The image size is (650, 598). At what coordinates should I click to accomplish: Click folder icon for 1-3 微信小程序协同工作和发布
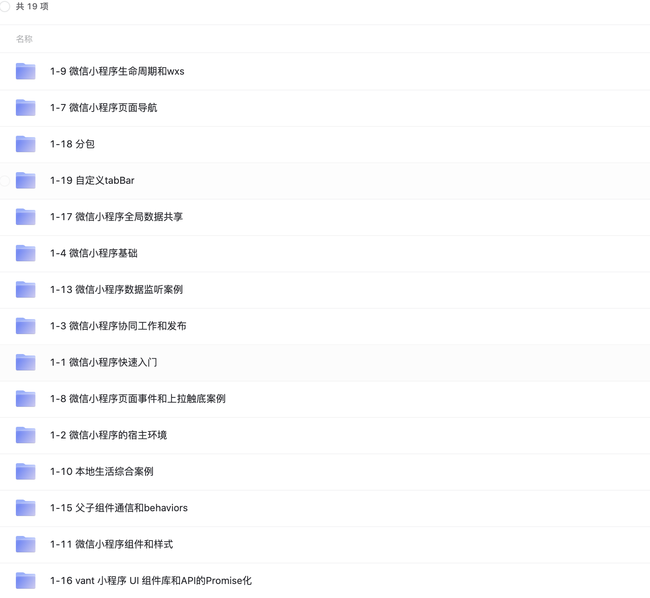pos(26,326)
